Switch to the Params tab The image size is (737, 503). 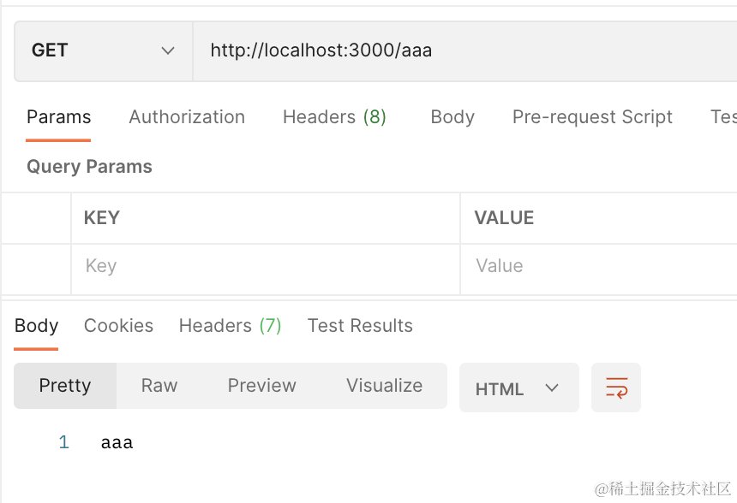[58, 117]
